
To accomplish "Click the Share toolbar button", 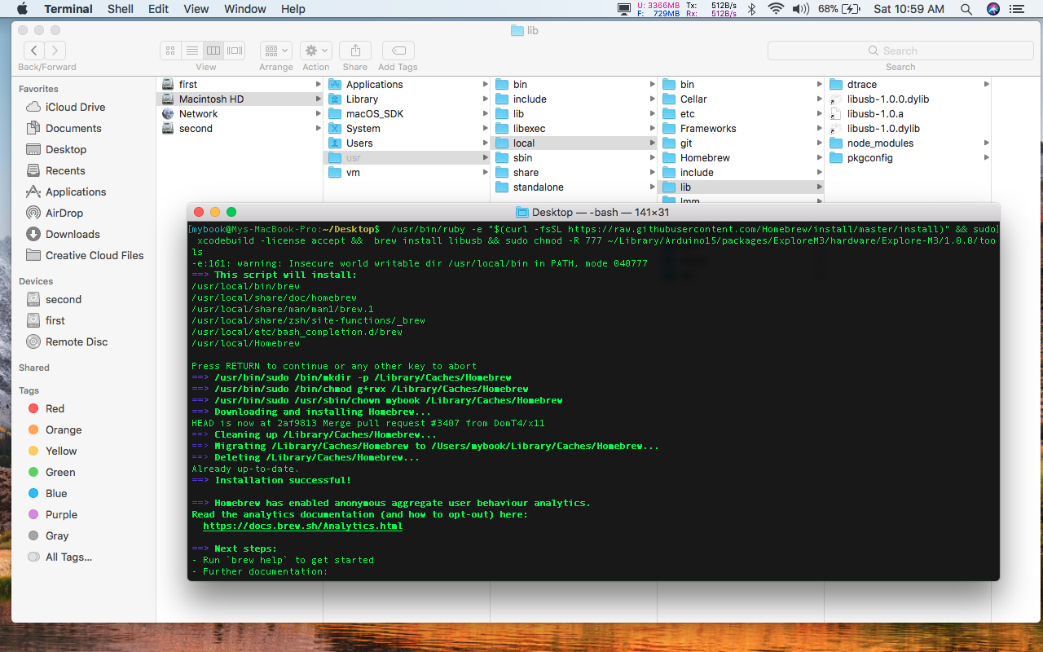I will pos(355,51).
